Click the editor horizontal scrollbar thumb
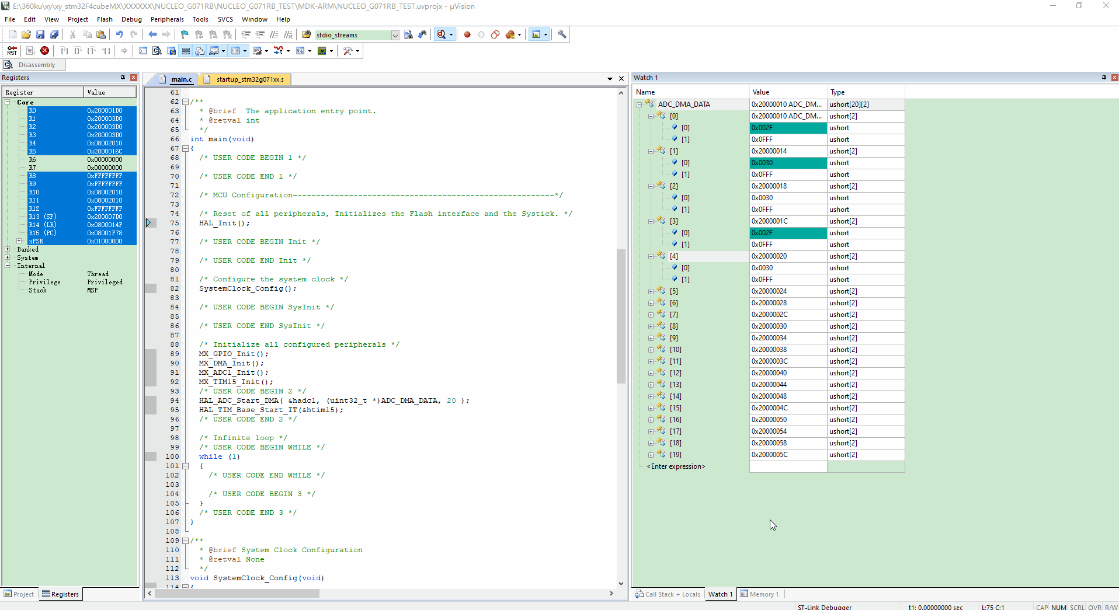 pyautogui.click(x=237, y=594)
